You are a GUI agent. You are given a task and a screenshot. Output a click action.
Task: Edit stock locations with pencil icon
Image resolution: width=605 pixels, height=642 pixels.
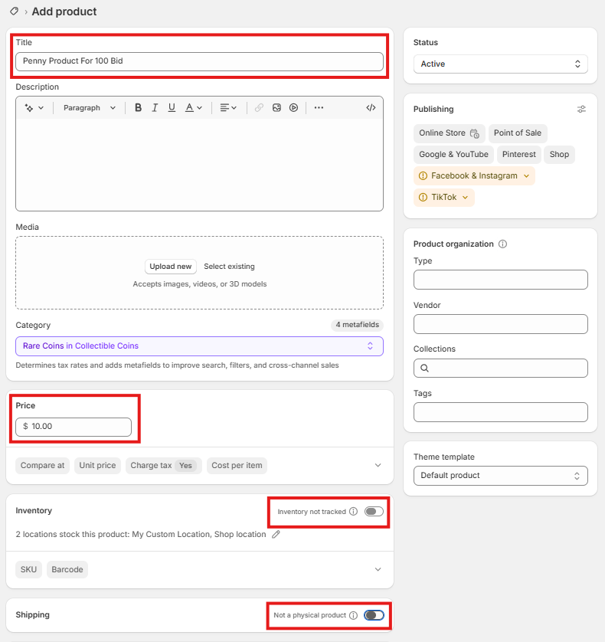point(276,534)
